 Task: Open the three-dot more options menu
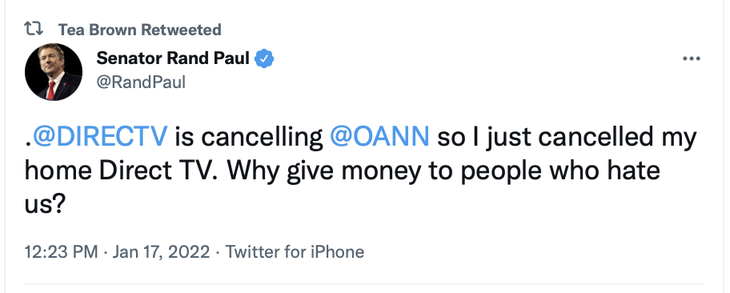point(692,58)
